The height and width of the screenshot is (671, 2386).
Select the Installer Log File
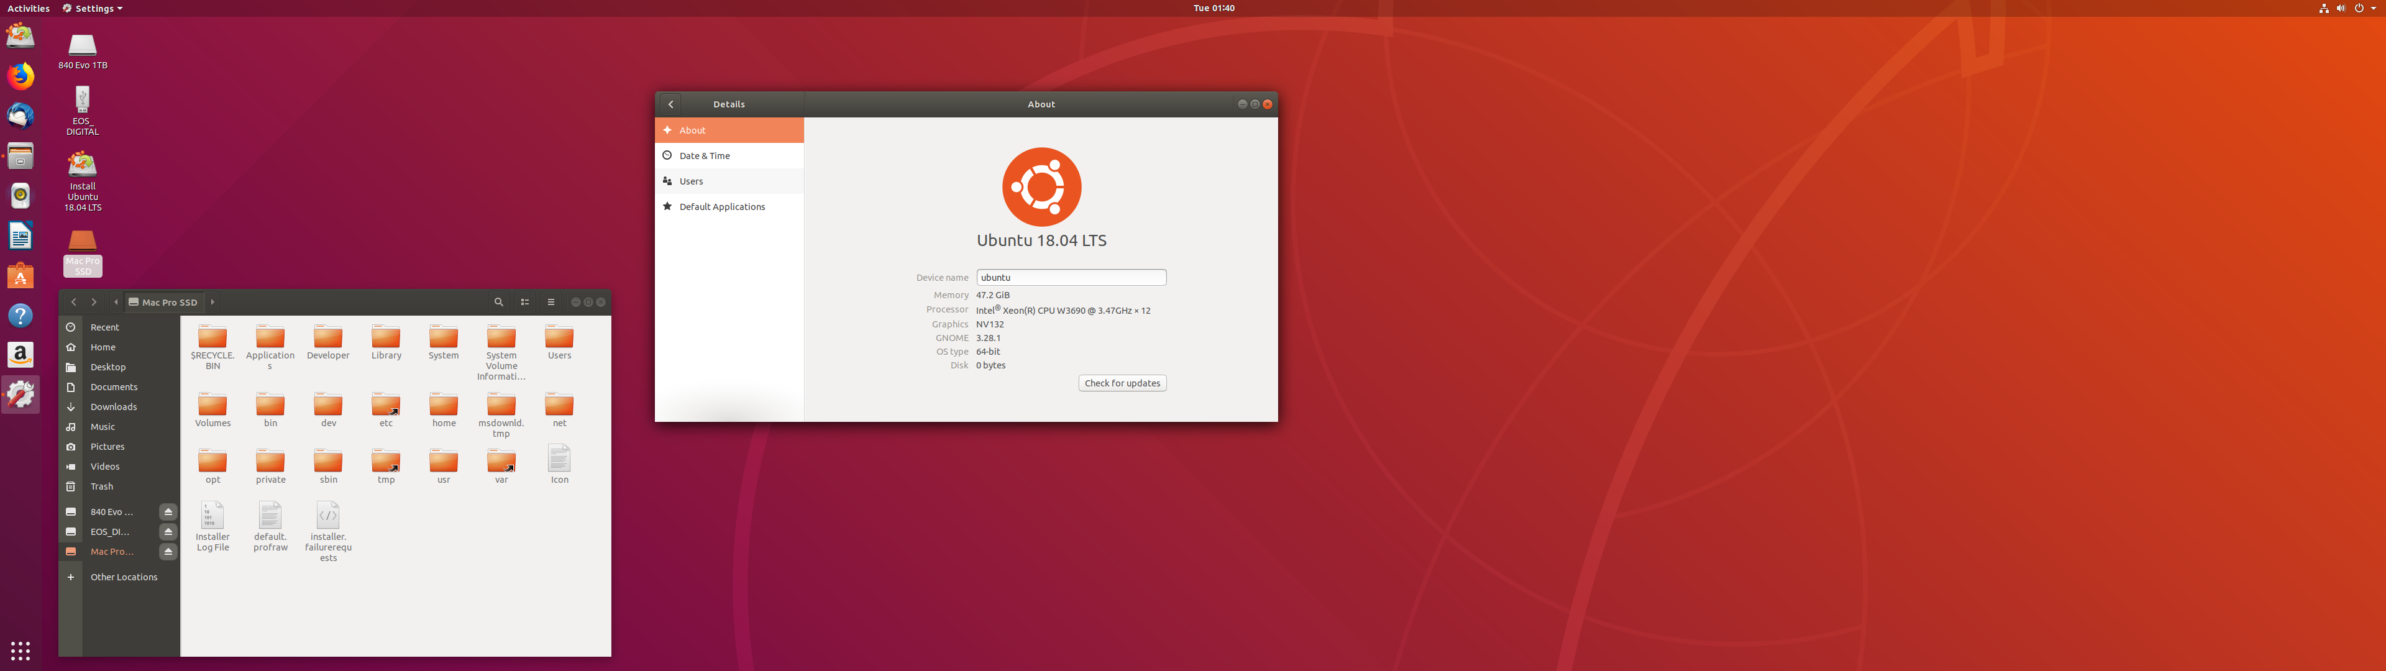pos(212,526)
